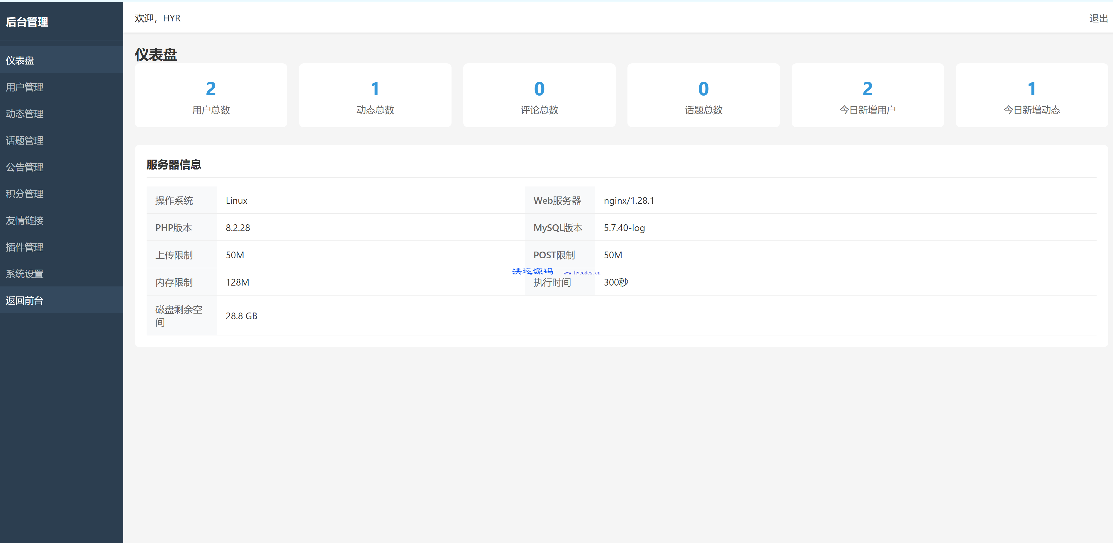Click the 话题总数 statistics card
This screenshot has height=543, width=1113.
(x=703, y=96)
